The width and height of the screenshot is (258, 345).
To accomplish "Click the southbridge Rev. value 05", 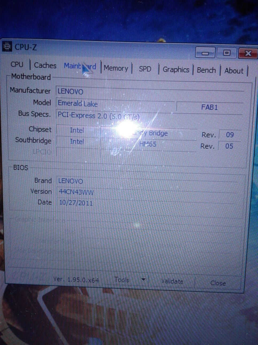I will tap(229, 146).
